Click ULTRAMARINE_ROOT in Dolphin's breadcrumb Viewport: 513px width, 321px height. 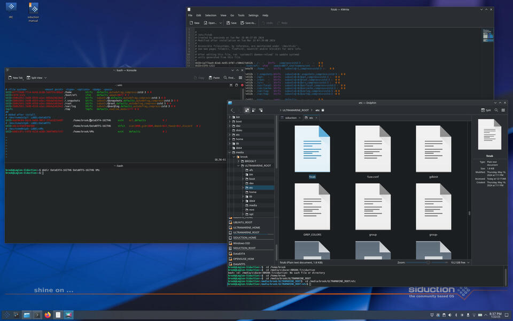click(x=296, y=110)
